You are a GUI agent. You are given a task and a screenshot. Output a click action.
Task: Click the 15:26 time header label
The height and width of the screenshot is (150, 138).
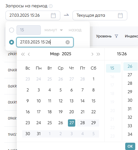coord(122,54)
